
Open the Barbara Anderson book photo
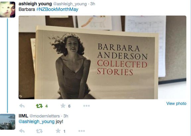[x=102, y=57]
